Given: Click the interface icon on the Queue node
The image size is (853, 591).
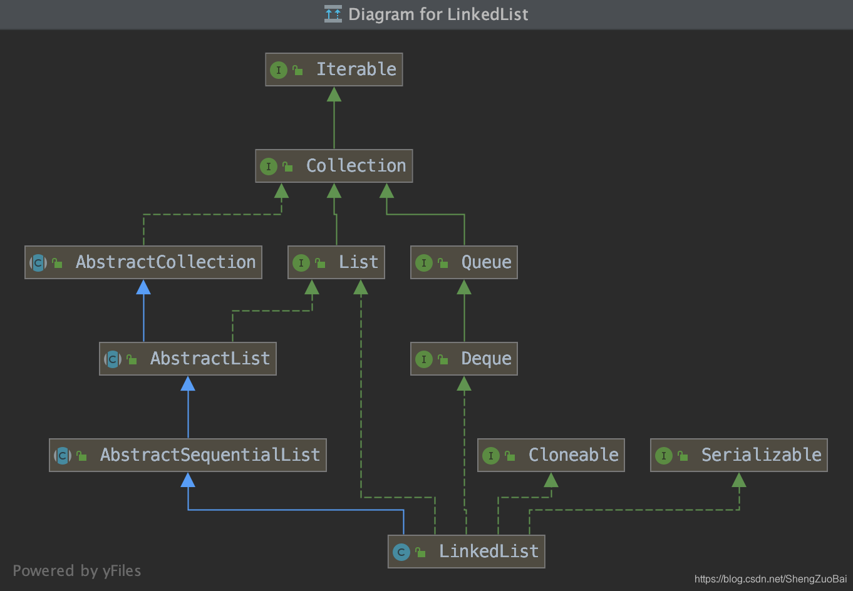Looking at the screenshot, I should [x=425, y=262].
